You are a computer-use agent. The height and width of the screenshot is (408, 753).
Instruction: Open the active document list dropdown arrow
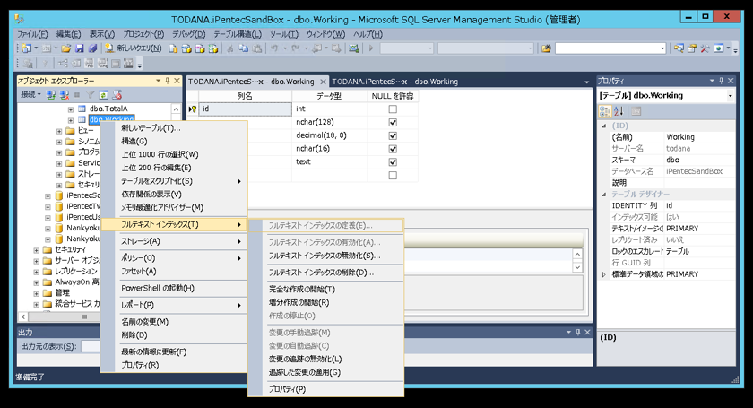tap(586, 82)
